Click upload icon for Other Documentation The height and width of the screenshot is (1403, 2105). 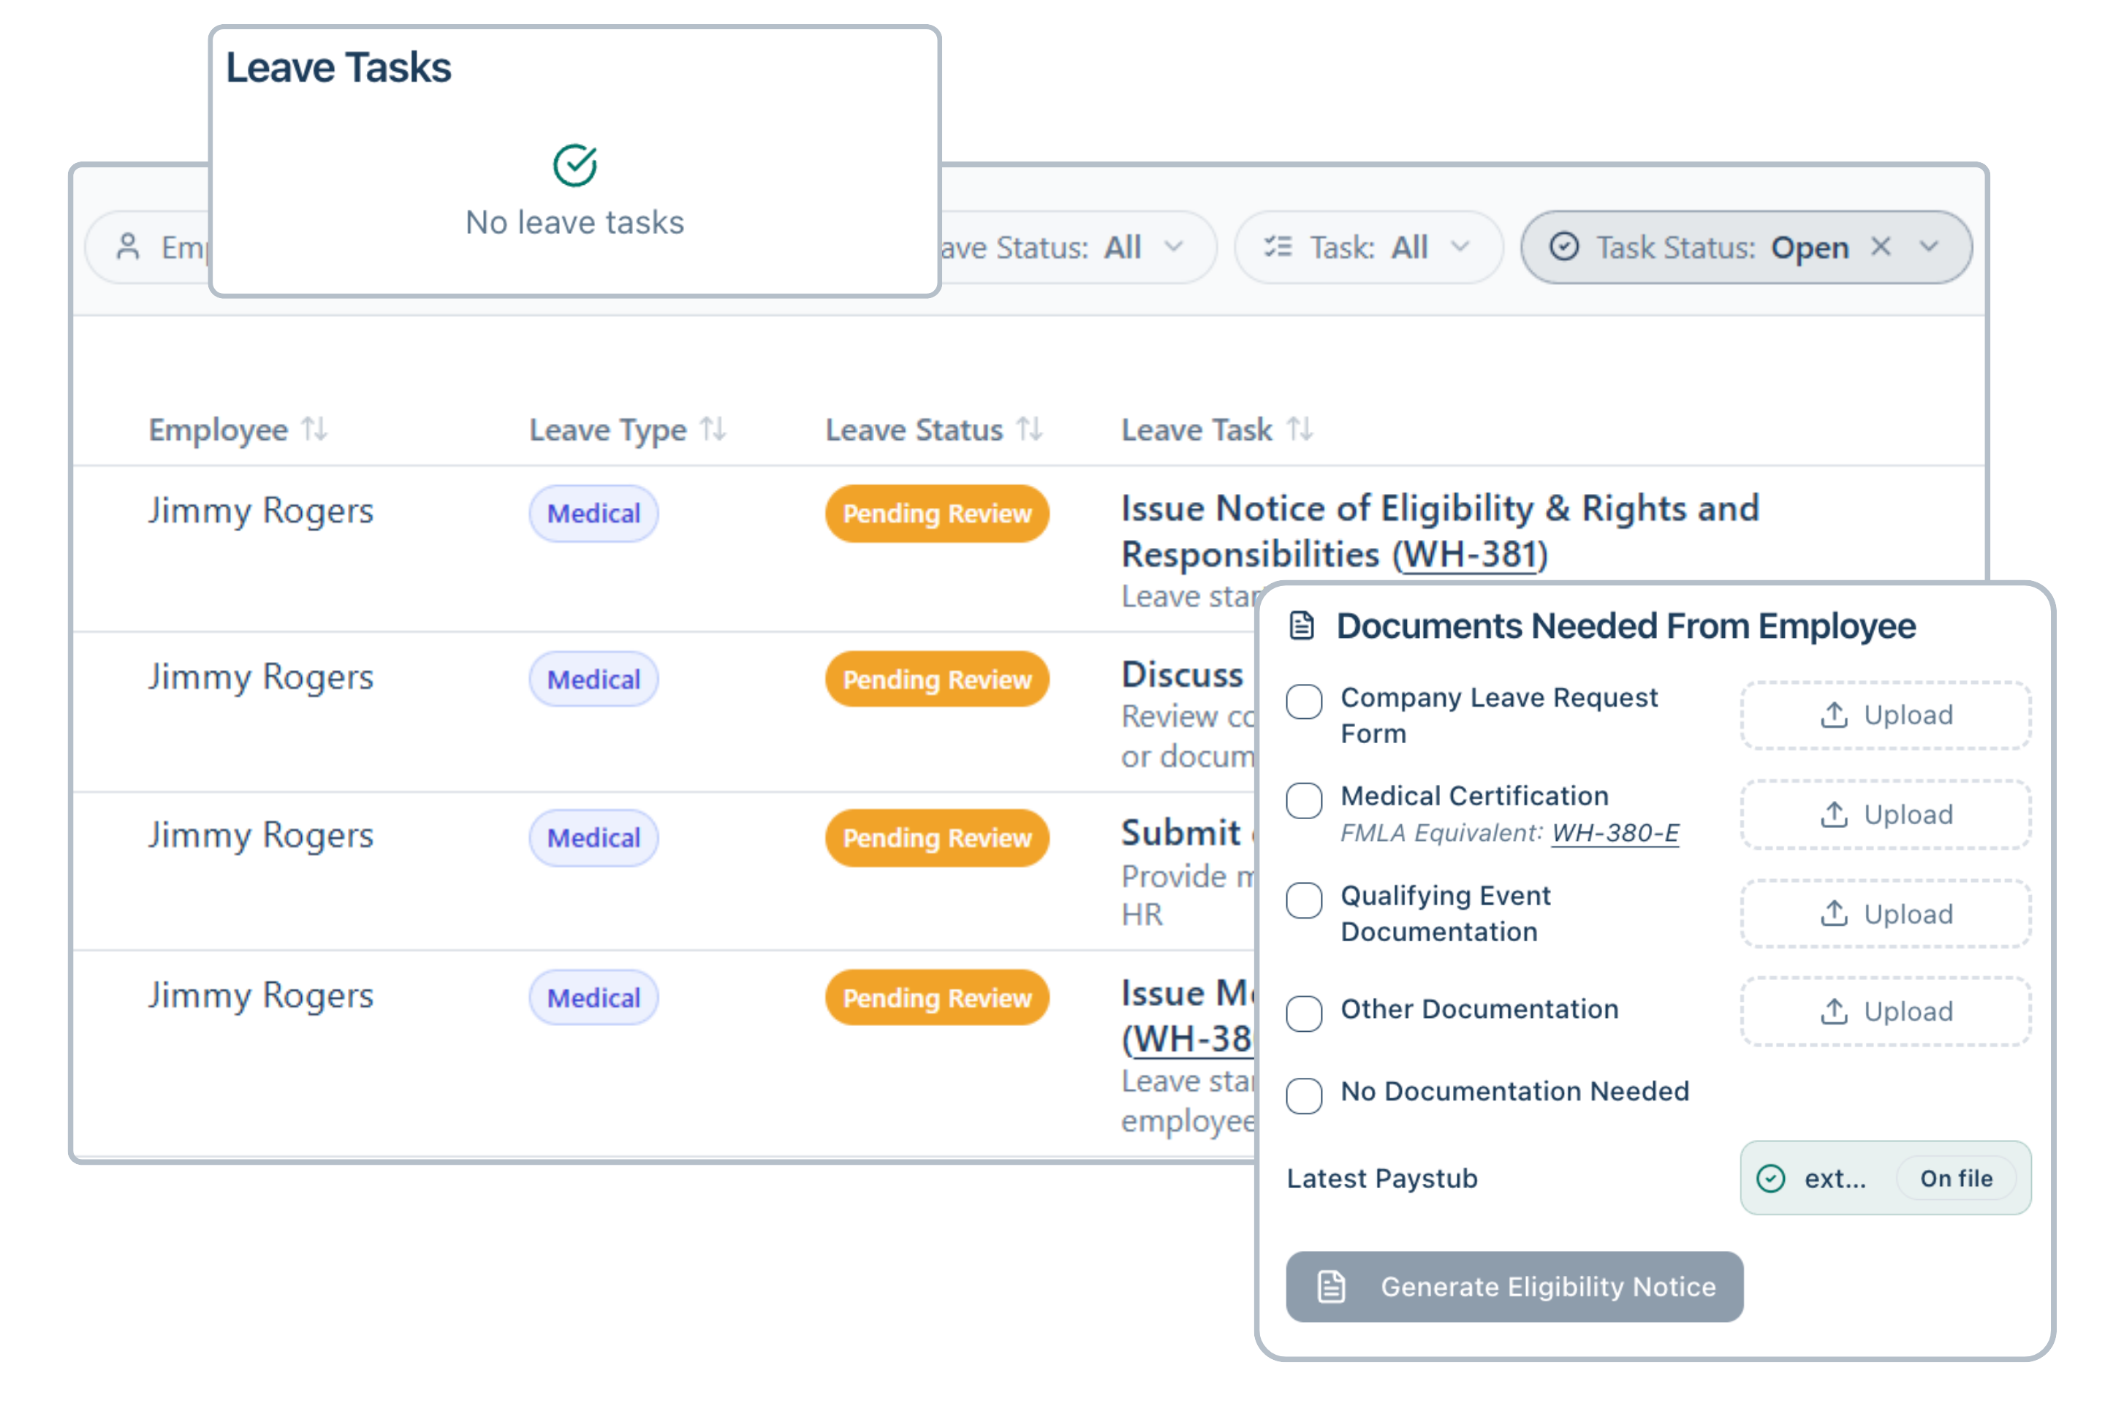[x=1834, y=1011]
